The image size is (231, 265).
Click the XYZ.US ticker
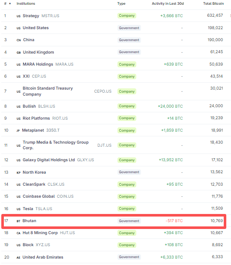pyautogui.click(x=43, y=245)
